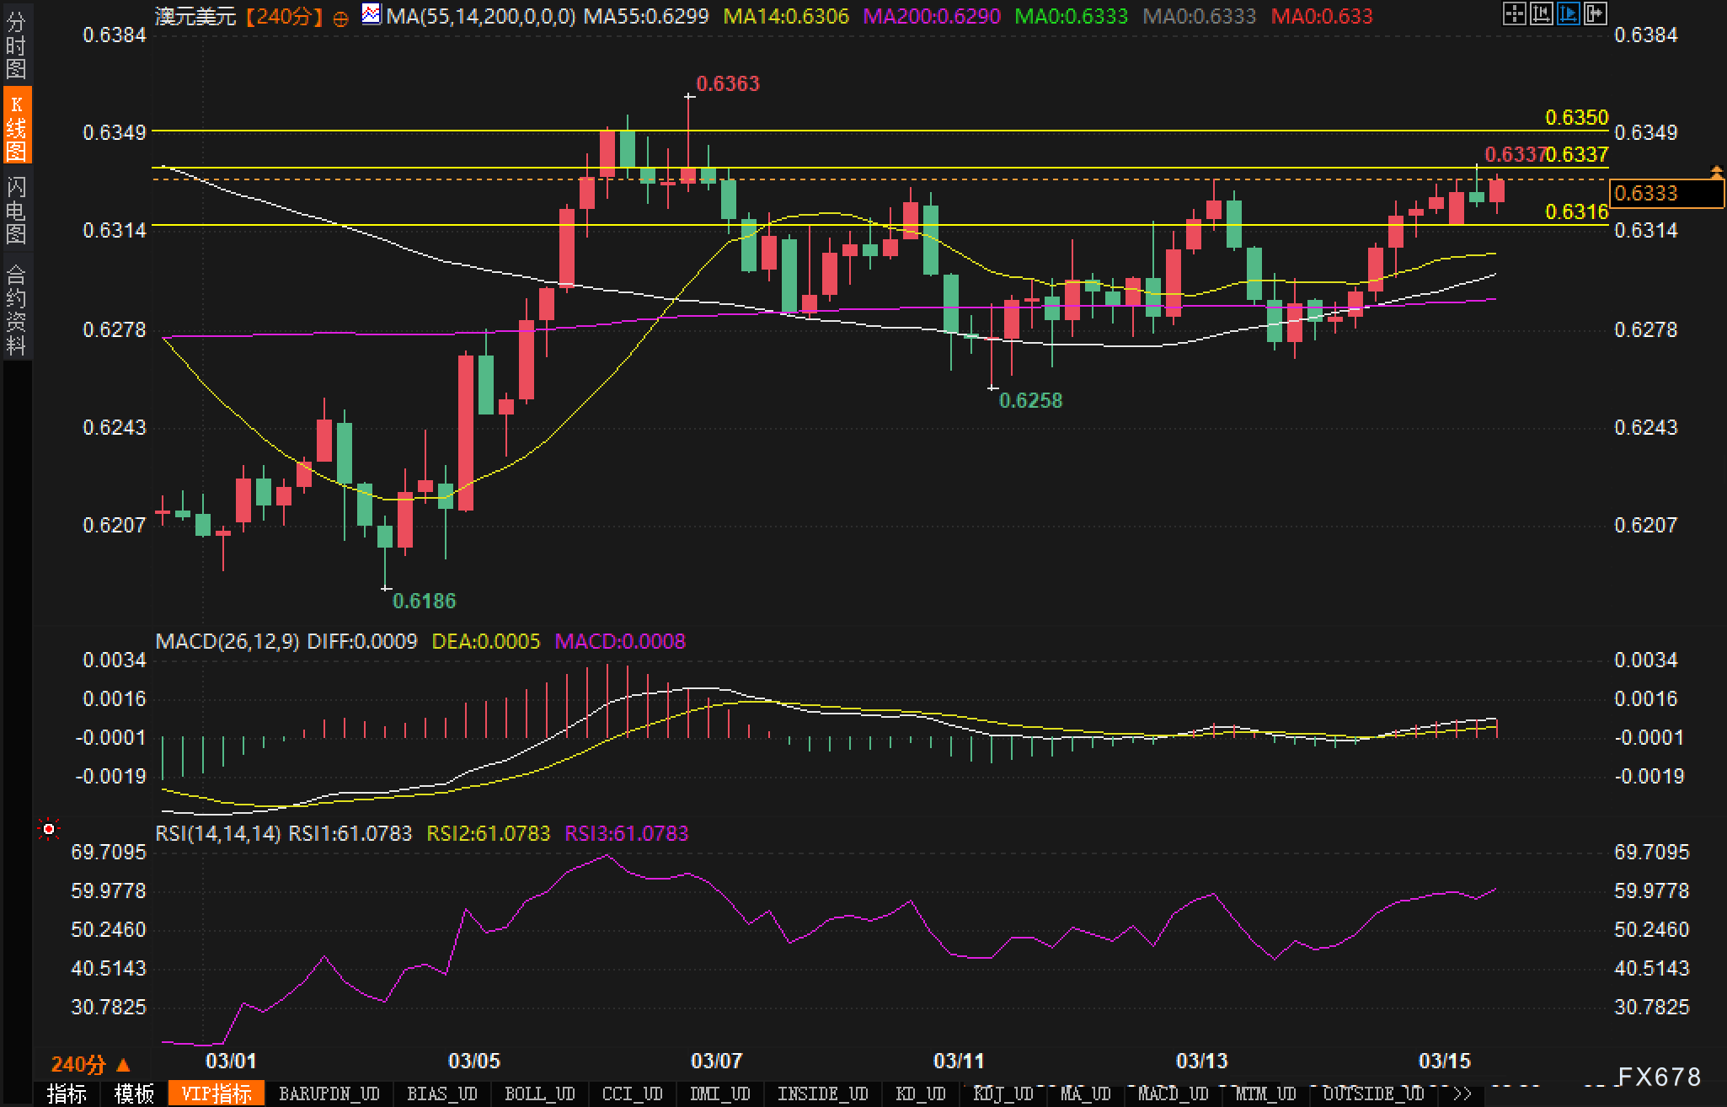Click the red sun marker beside RSI

coord(49,831)
